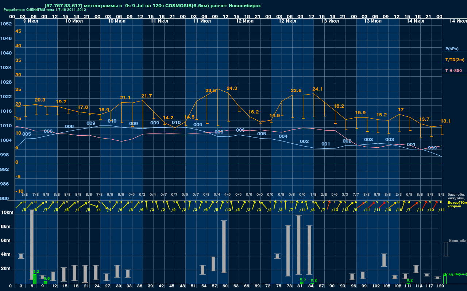467x291 pixels.
Task: Click the green precipitation legend box symbol
Action: tap(444, 280)
